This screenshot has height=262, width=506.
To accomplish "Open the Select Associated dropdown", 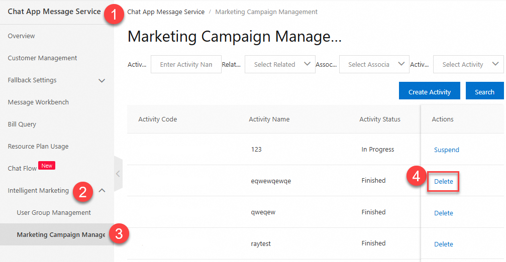I will (374, 64).
